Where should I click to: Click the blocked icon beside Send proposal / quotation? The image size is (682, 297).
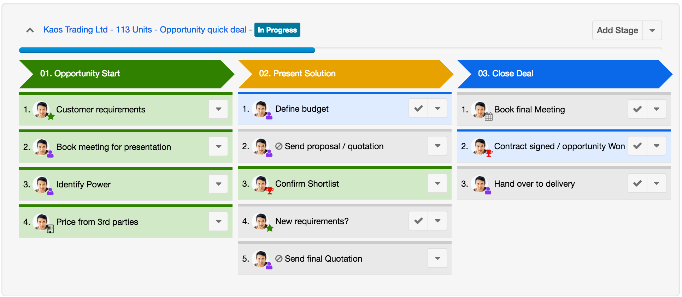point(279,146)
